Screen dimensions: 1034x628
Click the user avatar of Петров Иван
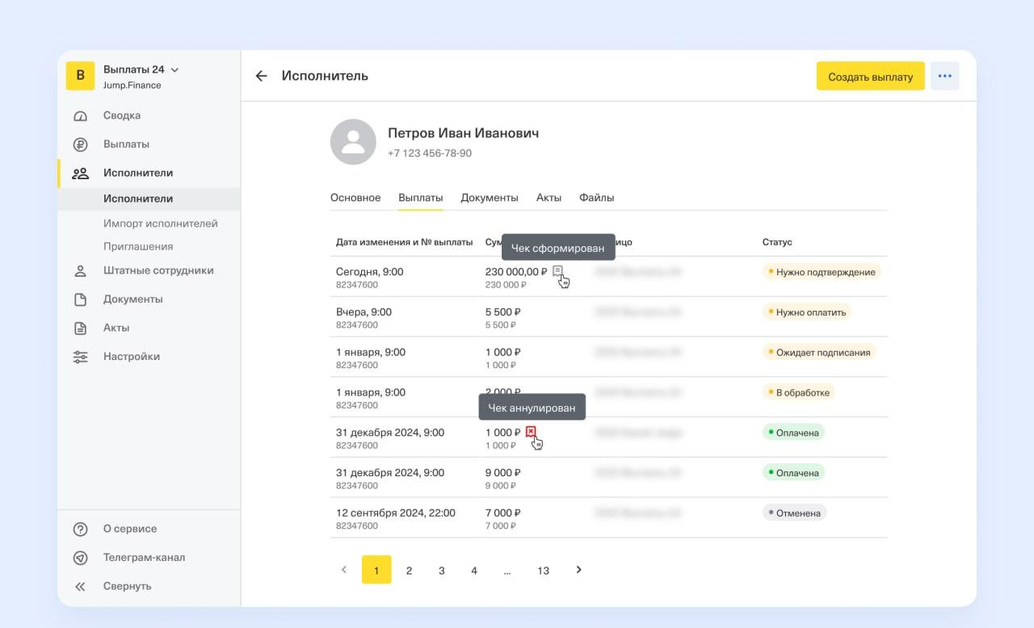(353, 142)
